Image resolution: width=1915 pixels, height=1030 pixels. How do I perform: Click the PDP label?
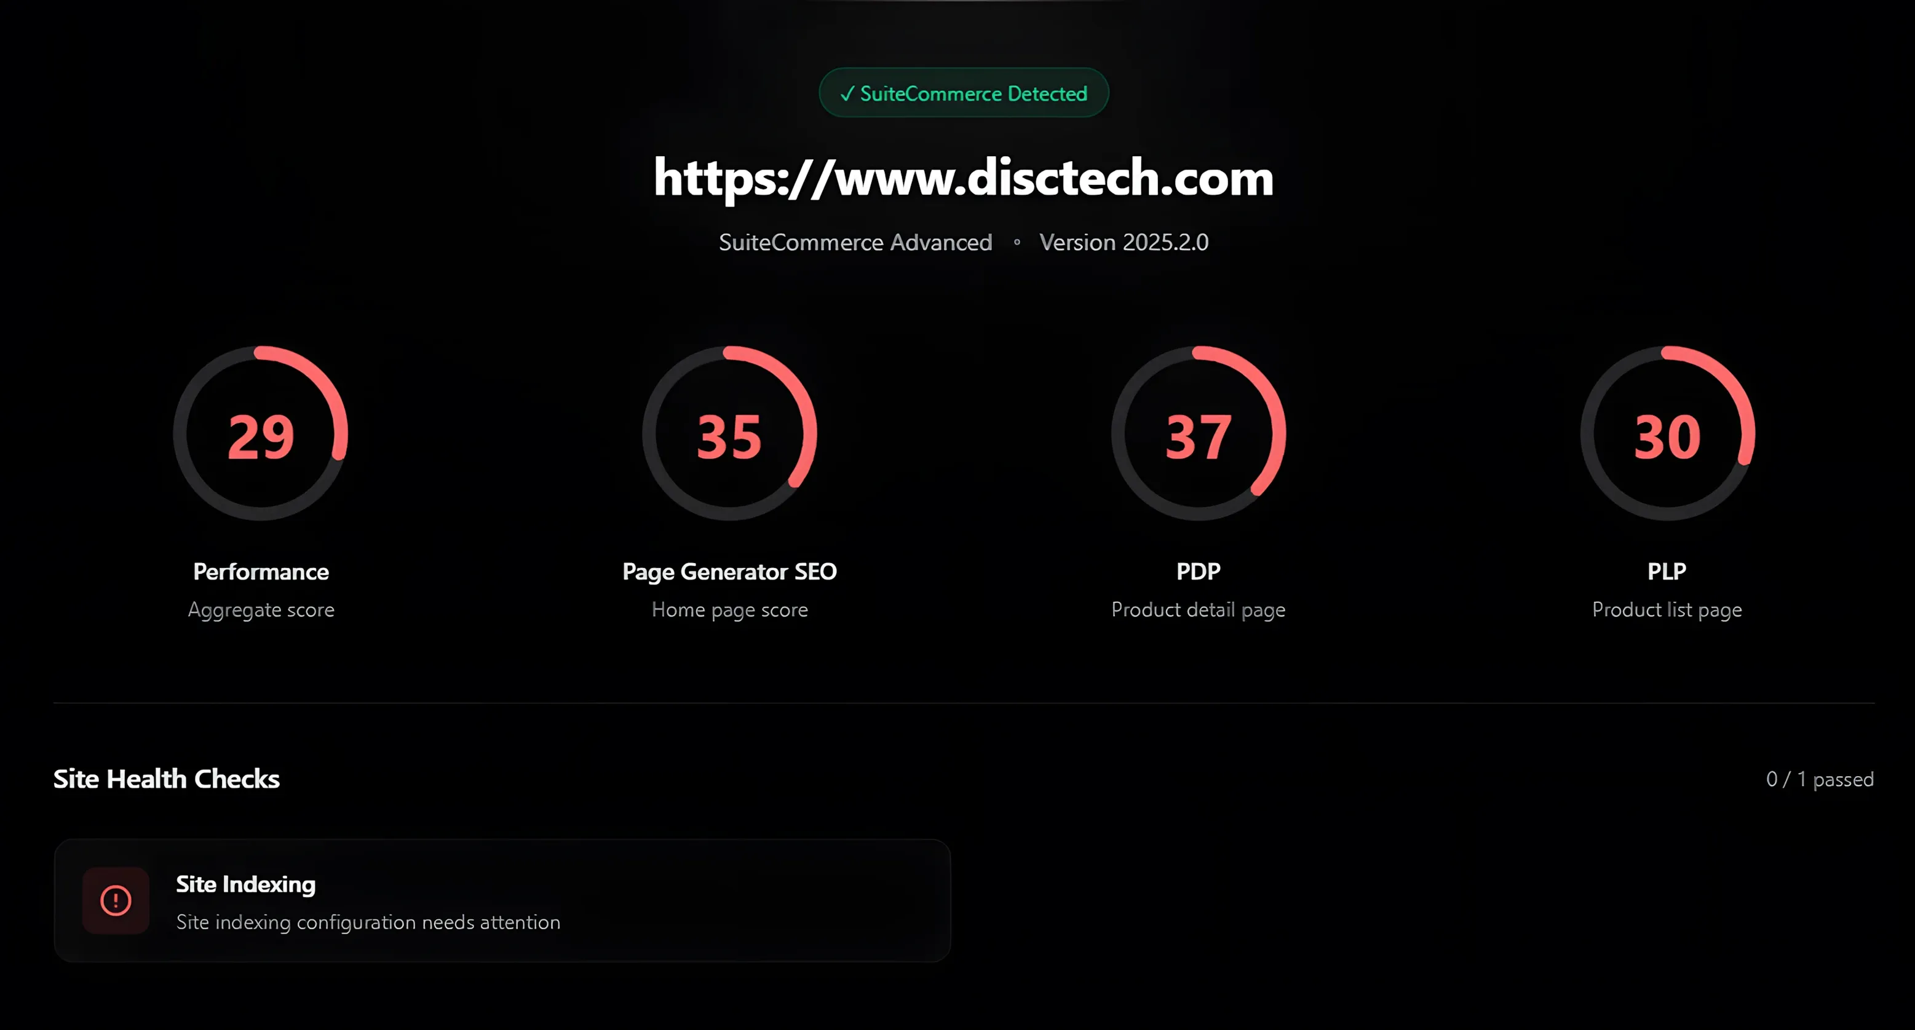coord(1199,572)
